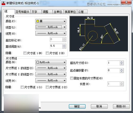Open extension line 颜色(R) ByBlock dropdown

51,62
